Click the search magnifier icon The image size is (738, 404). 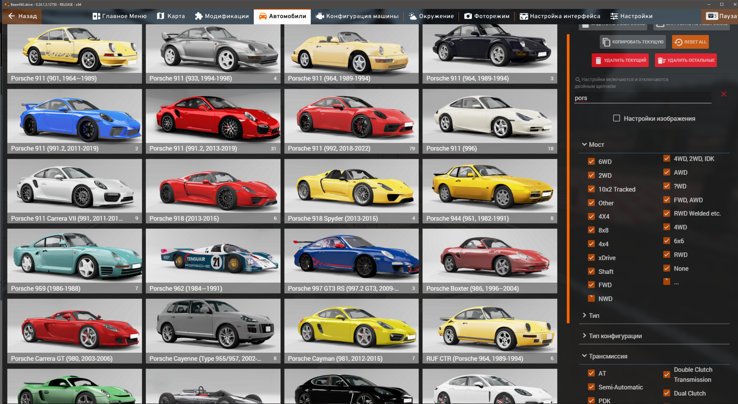[578, 80]
